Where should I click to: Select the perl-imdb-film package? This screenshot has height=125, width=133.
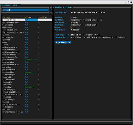pos(27,57)
